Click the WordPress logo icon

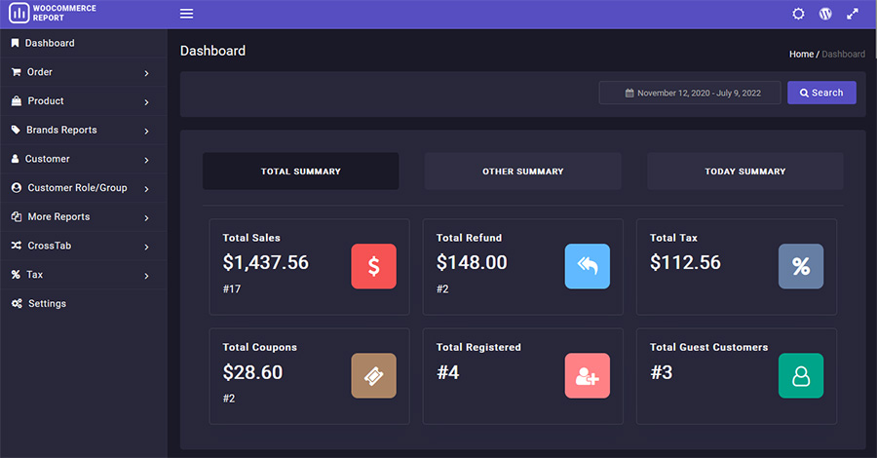coord(825,14)
